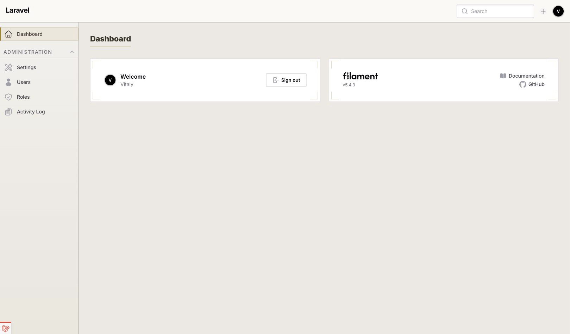Click the Sign out button
The width and height of the screenshot is (570, 334).
[x=286, y=80]
